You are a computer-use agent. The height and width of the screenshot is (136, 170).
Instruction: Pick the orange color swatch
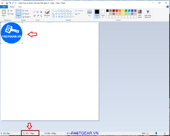(120, 11)
